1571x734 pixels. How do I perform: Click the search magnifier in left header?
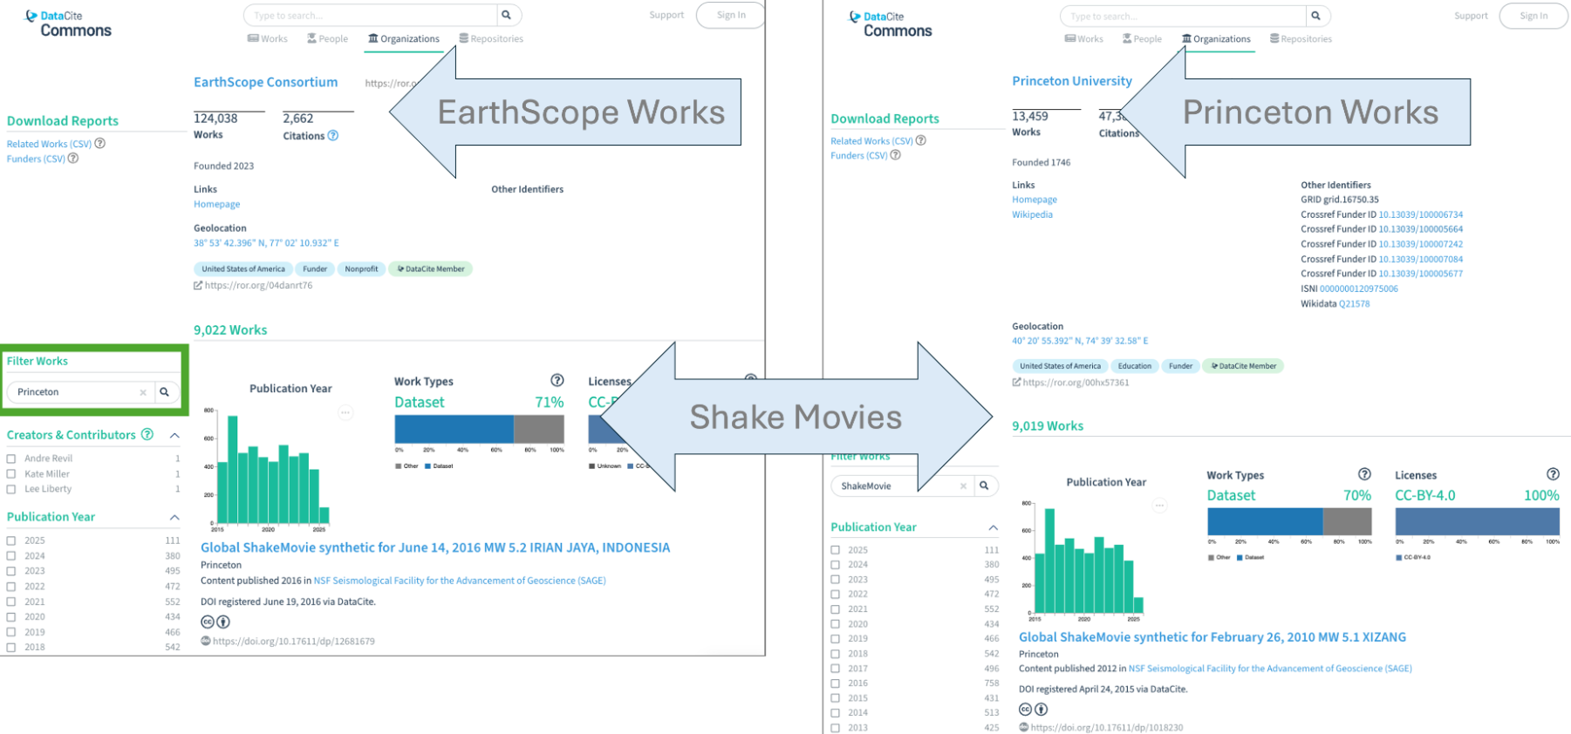click(x=506, y=15)
